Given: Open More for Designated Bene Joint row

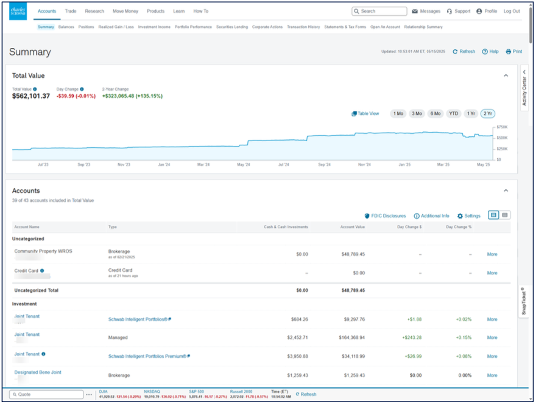Looking at the screenshot, I should [x=492, y=375].
